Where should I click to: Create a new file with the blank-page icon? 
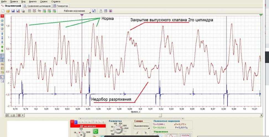[x=3, y=11]
